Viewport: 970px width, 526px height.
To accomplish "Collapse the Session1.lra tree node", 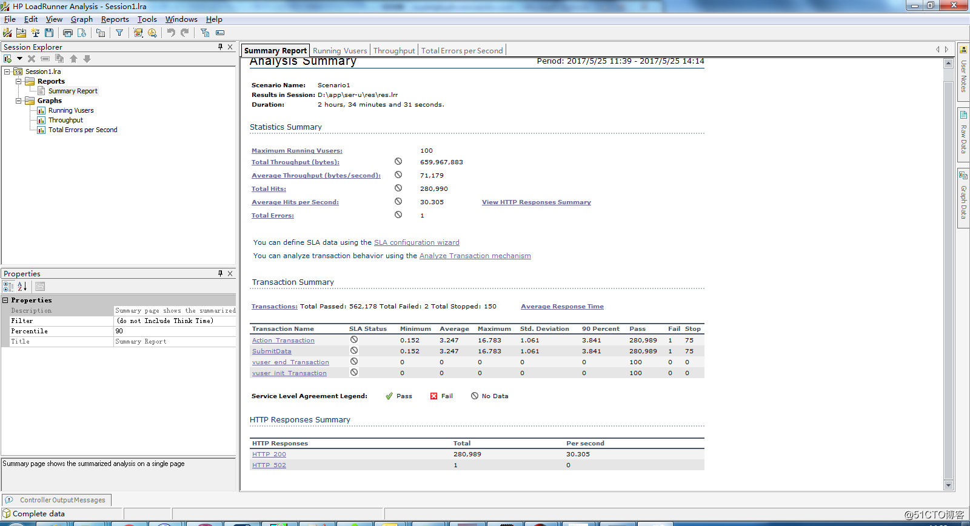I will pos(7,72).
